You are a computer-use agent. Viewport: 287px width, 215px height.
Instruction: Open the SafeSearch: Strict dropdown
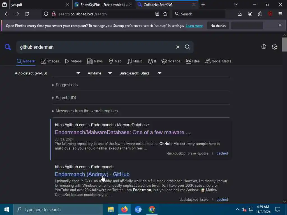pyautogui.click(x=140, y=73)
